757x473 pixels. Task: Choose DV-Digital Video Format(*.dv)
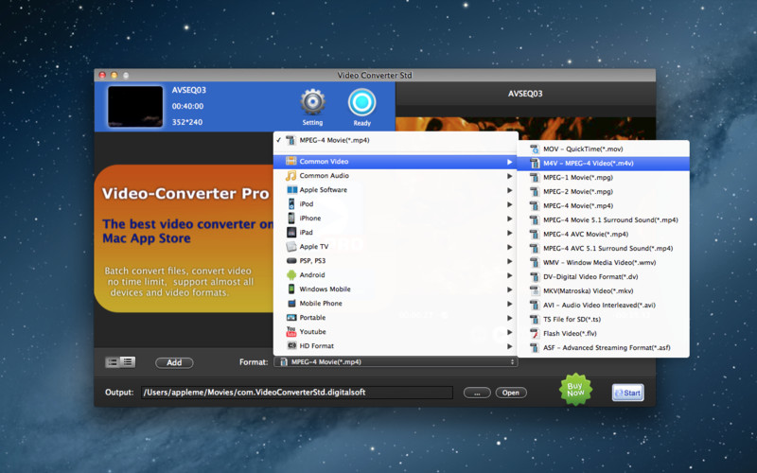tap(603, 276)
